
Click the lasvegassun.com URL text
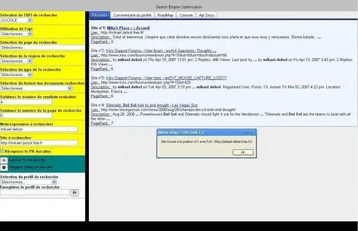tap(168, 110)
